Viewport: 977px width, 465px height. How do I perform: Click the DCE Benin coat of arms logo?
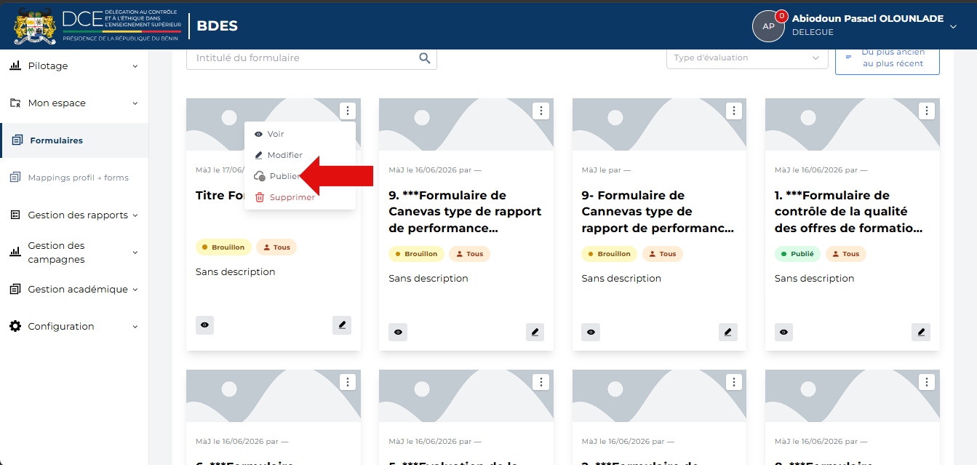pyautogui.click(x=35, y=26)
